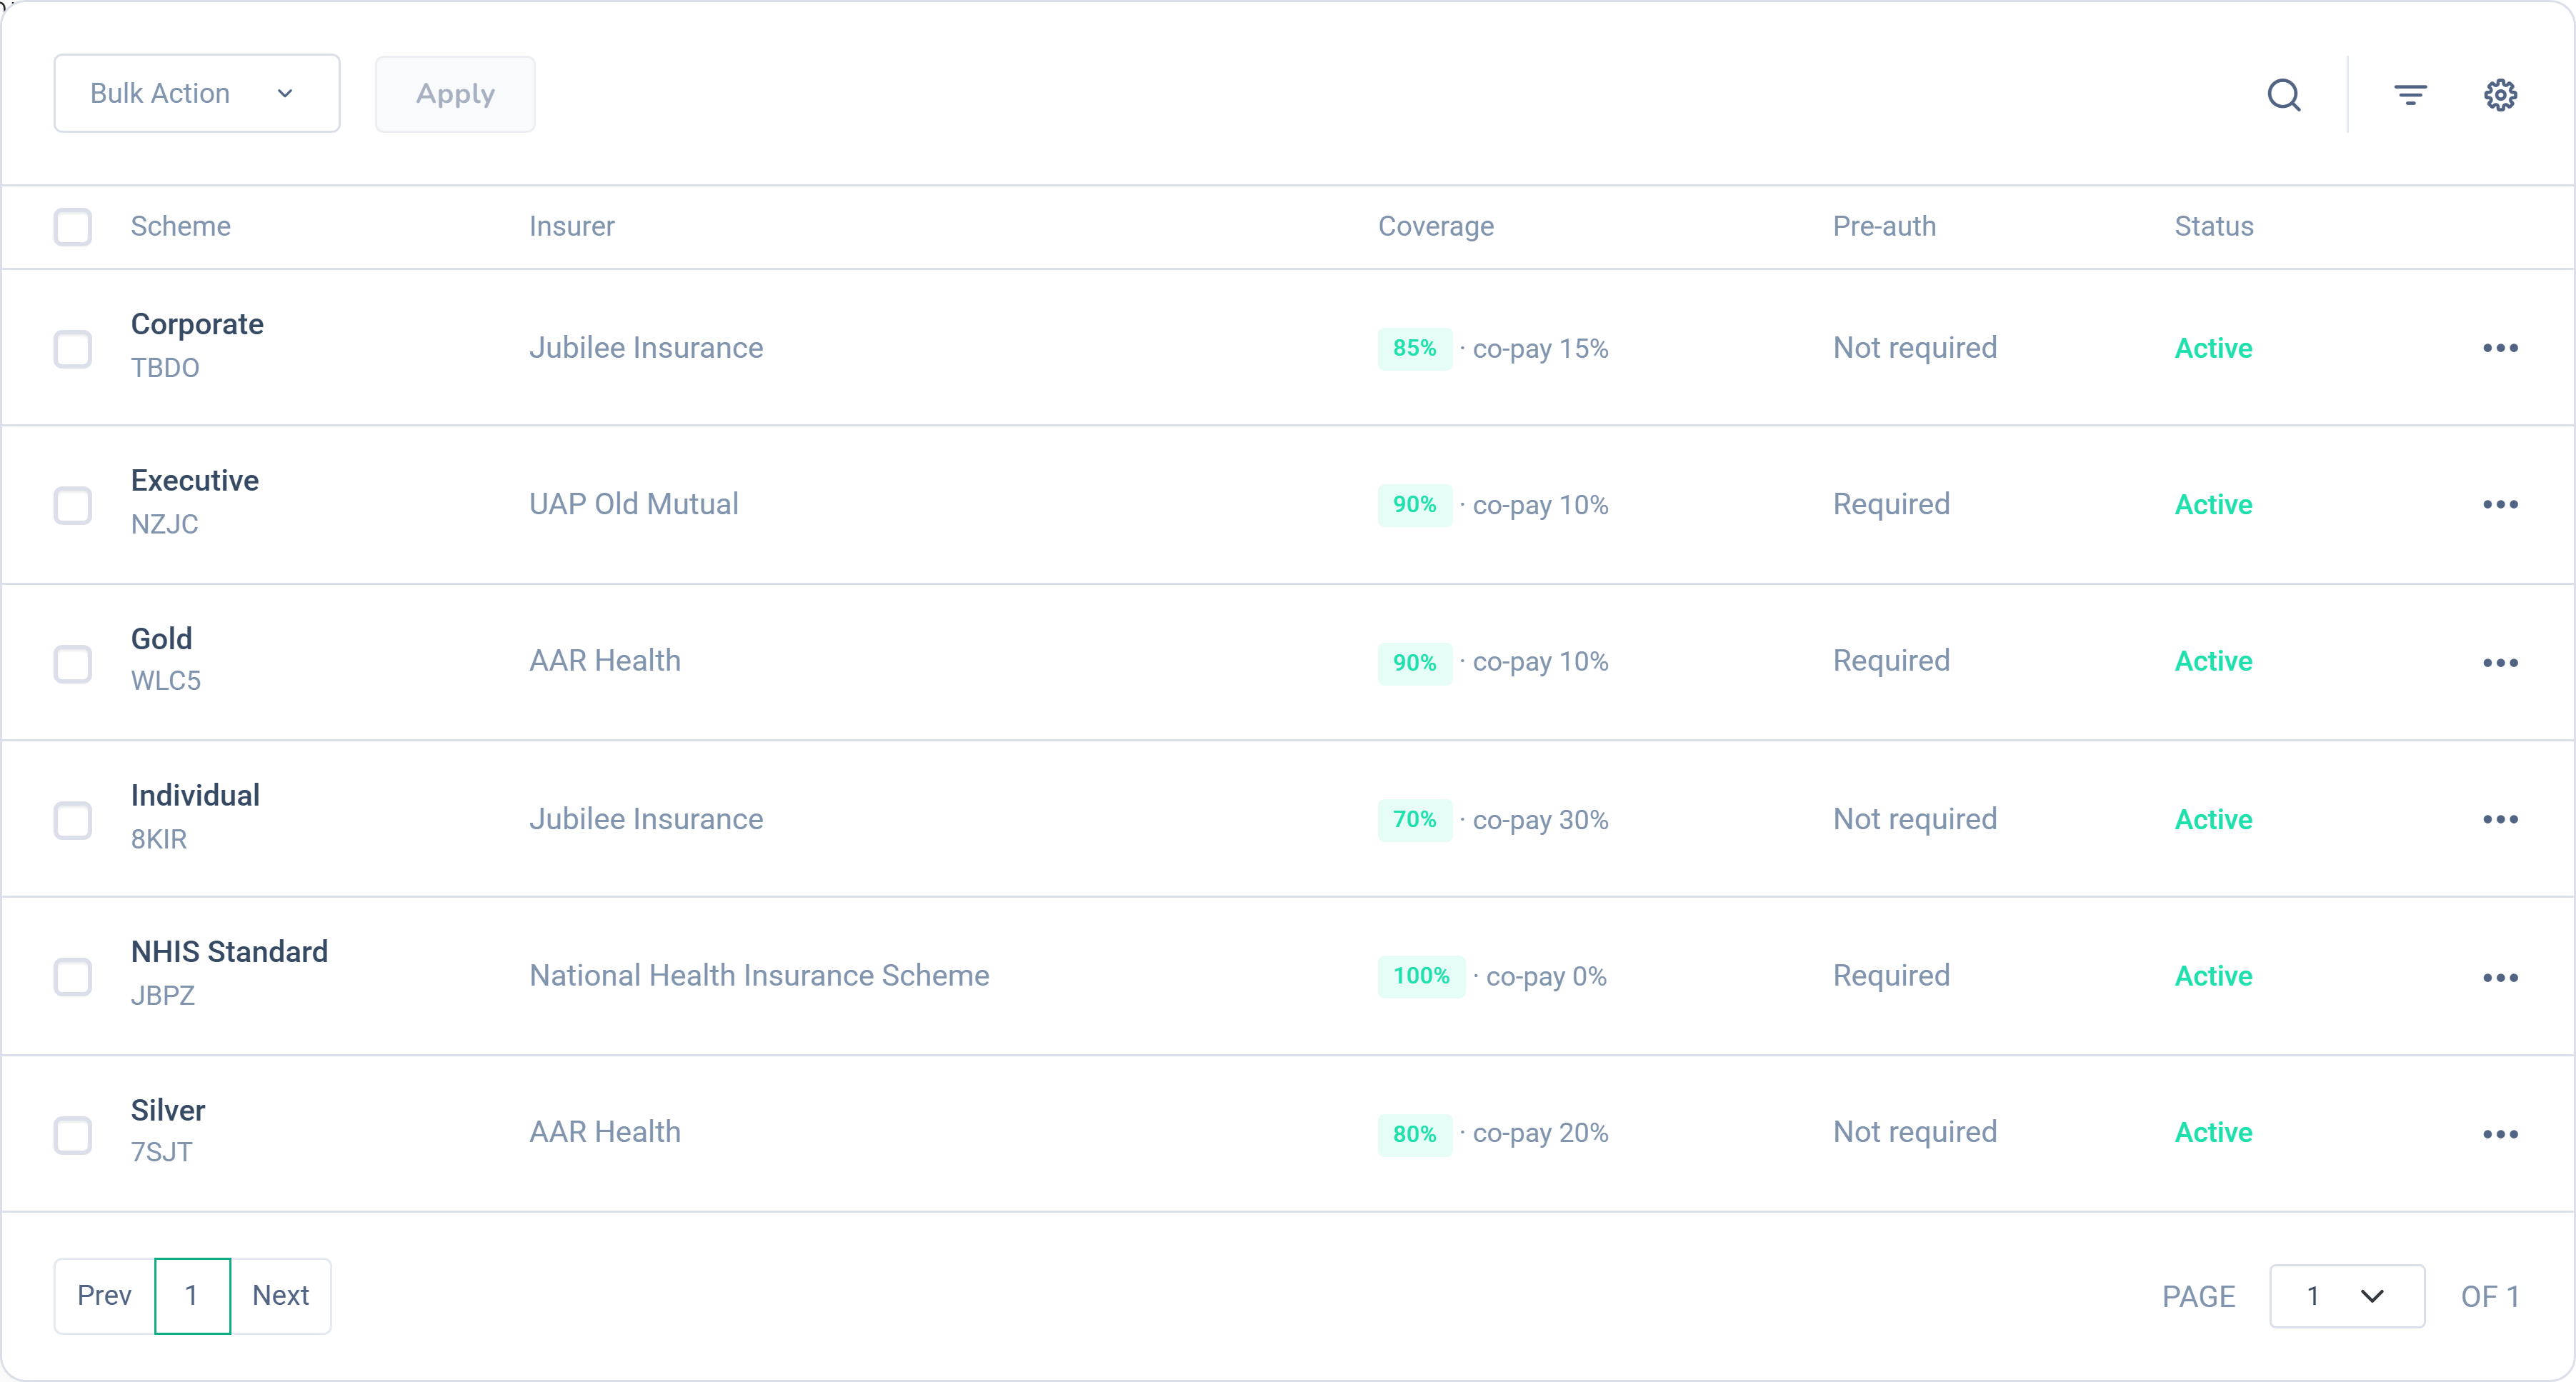The width and height of the screenshot is (2576, 1382).
Task: Select the Executive scheme checkbox
Action: click(73, 505)
